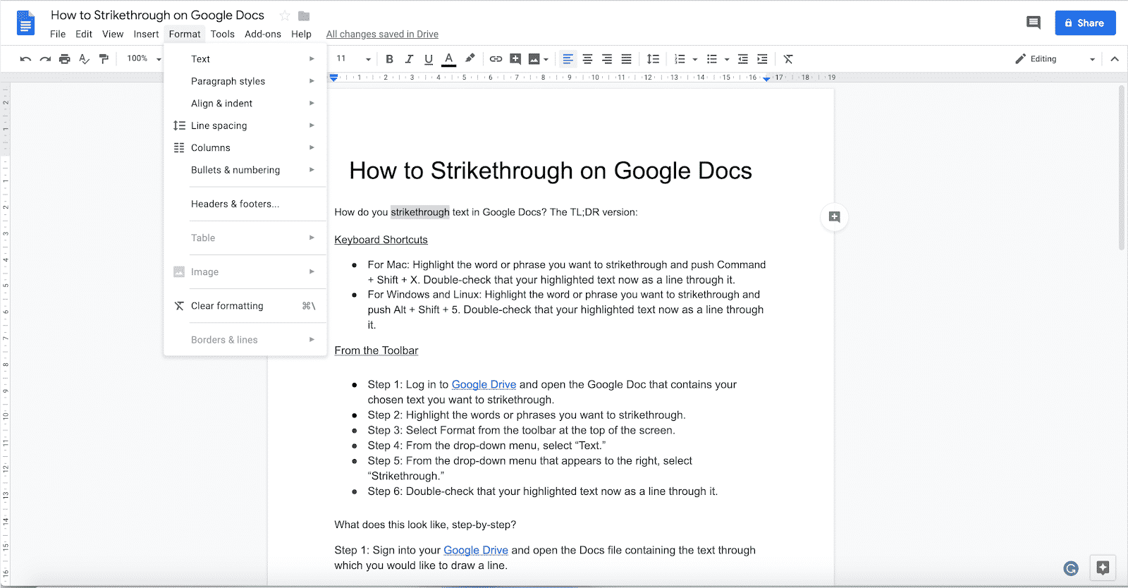Open the View menu
Viewport: 1128px width, 588px height.
click(113, 34)
